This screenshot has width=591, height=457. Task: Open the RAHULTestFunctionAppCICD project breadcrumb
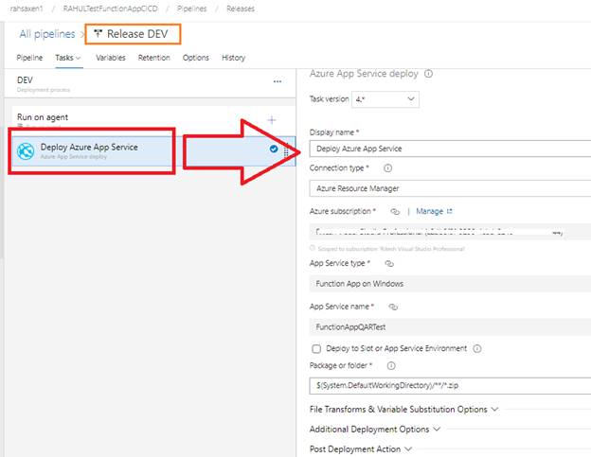coord(111,9)
